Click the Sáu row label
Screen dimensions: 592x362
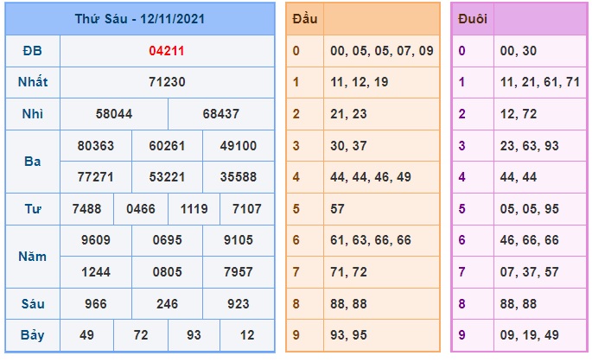pyautogui.click(x=33, y=304)
